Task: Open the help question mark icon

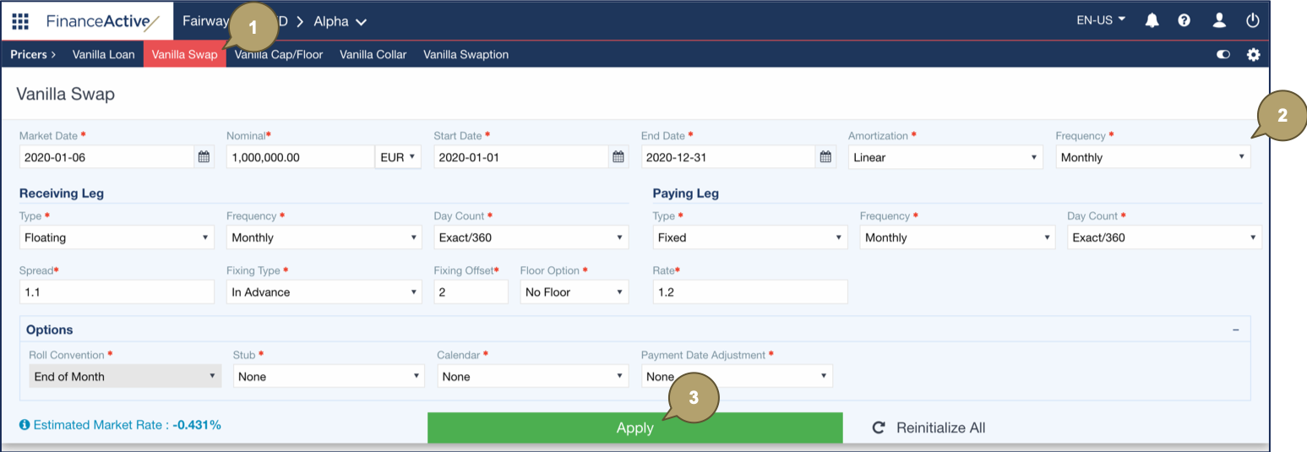Action: pos(1184,20)
